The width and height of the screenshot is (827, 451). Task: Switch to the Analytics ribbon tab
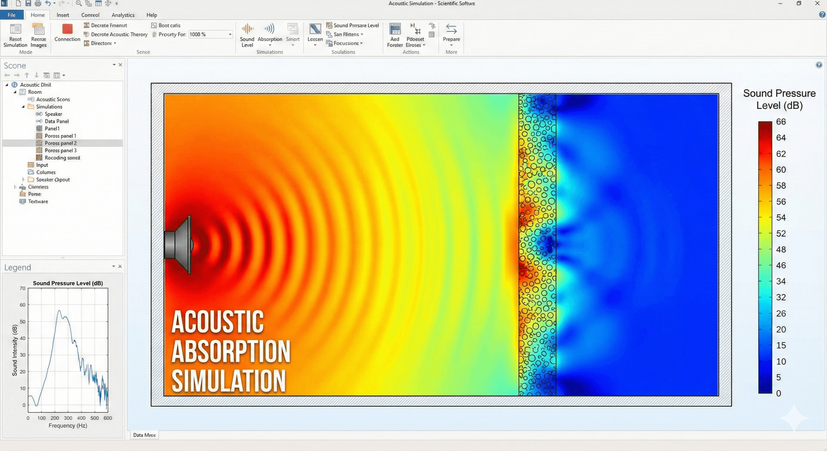123,15
